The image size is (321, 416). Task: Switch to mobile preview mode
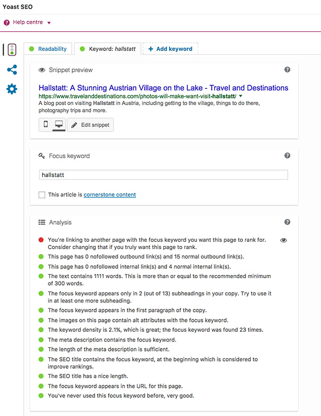45,124
